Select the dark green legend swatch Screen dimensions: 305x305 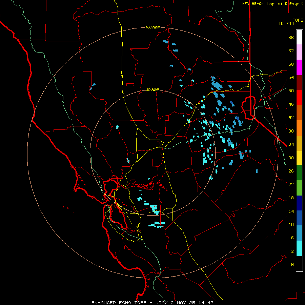299,172
